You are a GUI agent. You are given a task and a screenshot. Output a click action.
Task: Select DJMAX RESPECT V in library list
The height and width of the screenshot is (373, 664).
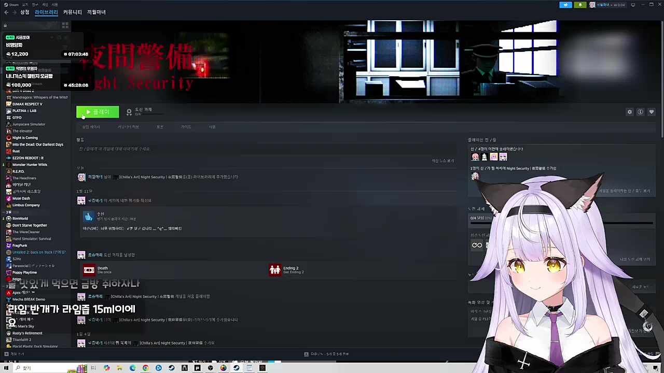point(27,104)
